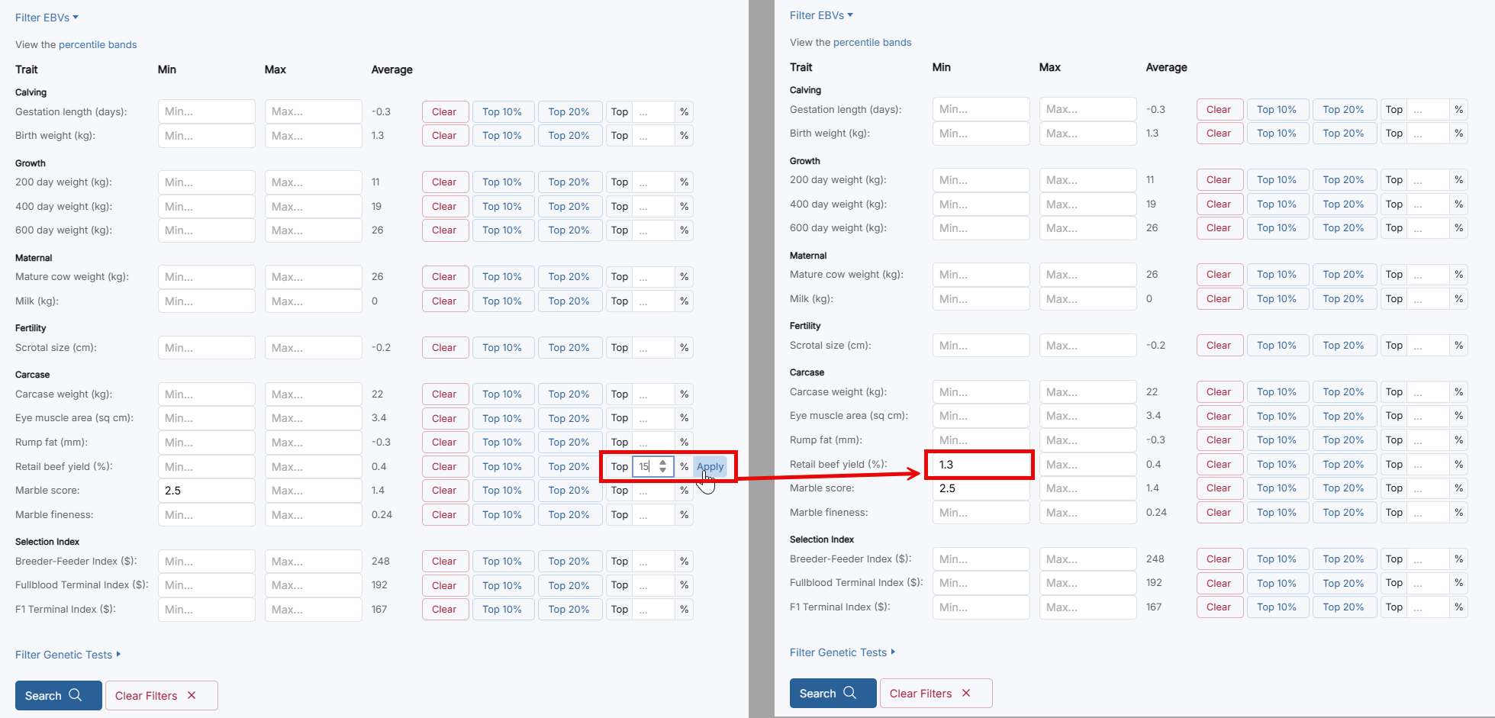Viewport: 1495px width, 718px height.
Task: Click Apply for Retail beef yield percent
Action: pos(710,466)
